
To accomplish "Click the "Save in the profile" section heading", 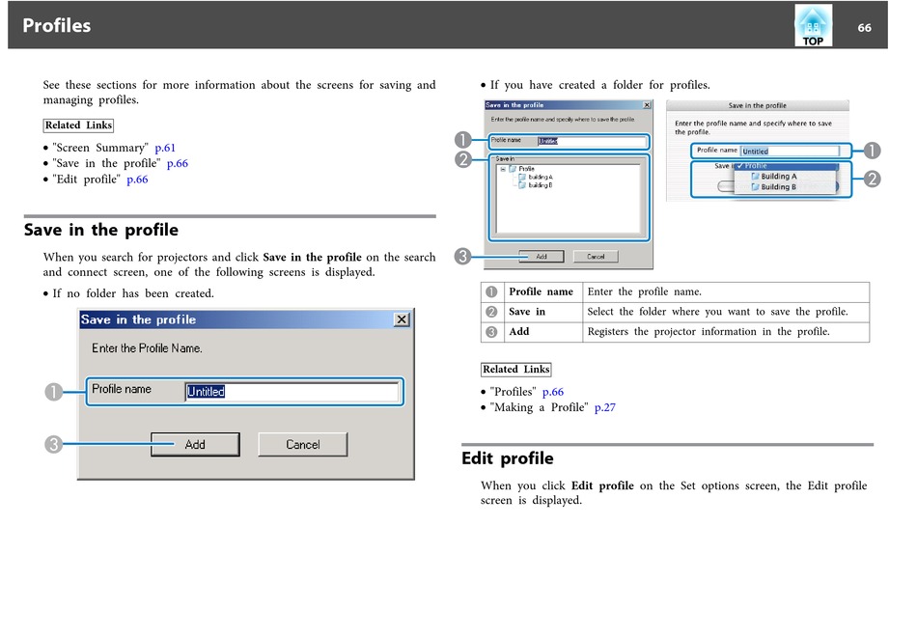I will pos(101,230).
